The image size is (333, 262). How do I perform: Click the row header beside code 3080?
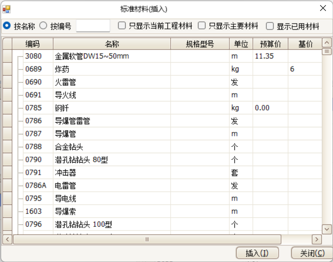7,56
